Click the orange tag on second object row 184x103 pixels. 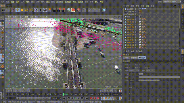(140, 11)
